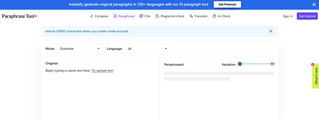Click the Plagiarism check icon

tap(157, 16)
